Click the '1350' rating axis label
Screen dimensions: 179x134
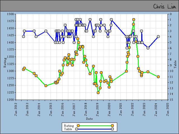click(10, 57)
